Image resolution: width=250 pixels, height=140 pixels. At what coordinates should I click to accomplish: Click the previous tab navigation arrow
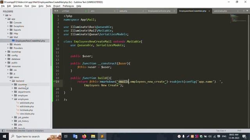click(55, 11)
